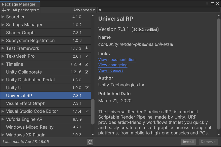Image resolution: width=221 pixels, height=147 pixels.
Task: Expand the Vuforia Engine AR entry
Action: [x=3, y=119]
